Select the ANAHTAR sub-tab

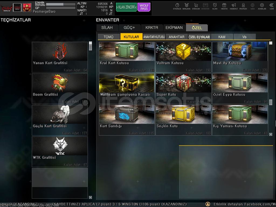[x=177, y=37]
